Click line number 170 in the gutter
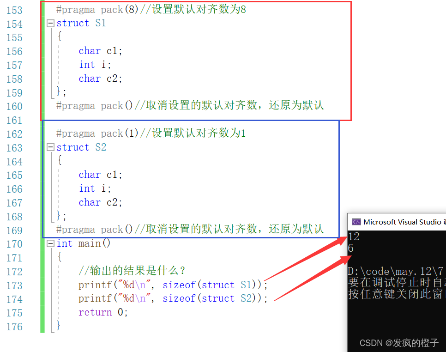Viewport: 446px width, 352px height. (x=14, y=244)
